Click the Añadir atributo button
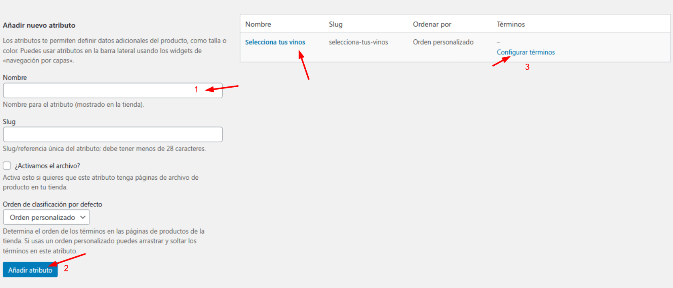The width and height of the screenshot is (673, 288). coord(30,270)
